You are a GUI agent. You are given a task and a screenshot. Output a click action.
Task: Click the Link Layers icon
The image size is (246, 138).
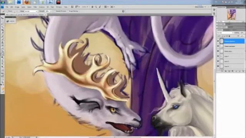pyautogui.click(x=222, y=71)
